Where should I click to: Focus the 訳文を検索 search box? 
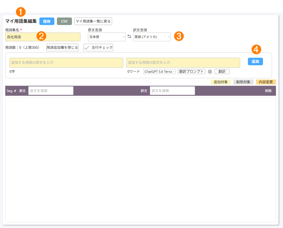click(x=172, y=91)
